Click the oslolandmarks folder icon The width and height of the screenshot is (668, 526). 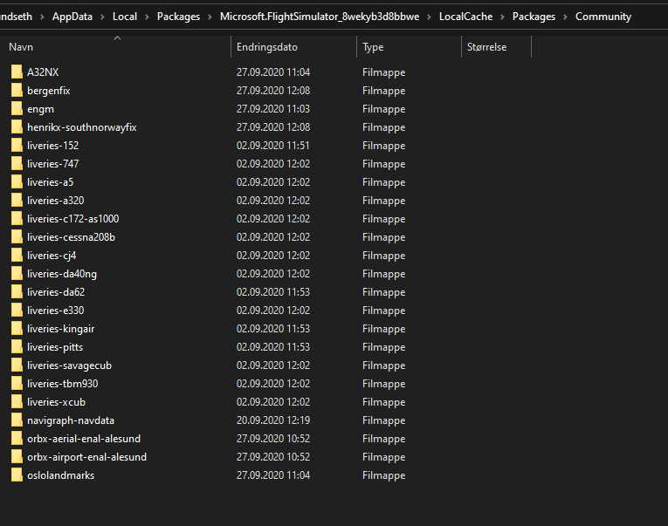[x=17, y=475]
